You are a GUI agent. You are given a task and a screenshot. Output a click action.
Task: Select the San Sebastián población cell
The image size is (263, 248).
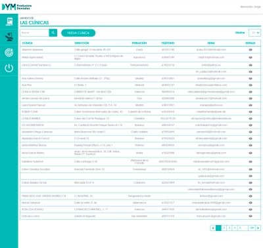click(x=139, y=216)
